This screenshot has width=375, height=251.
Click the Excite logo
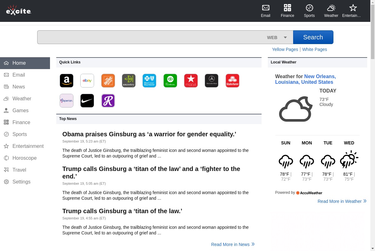(19, 10)
